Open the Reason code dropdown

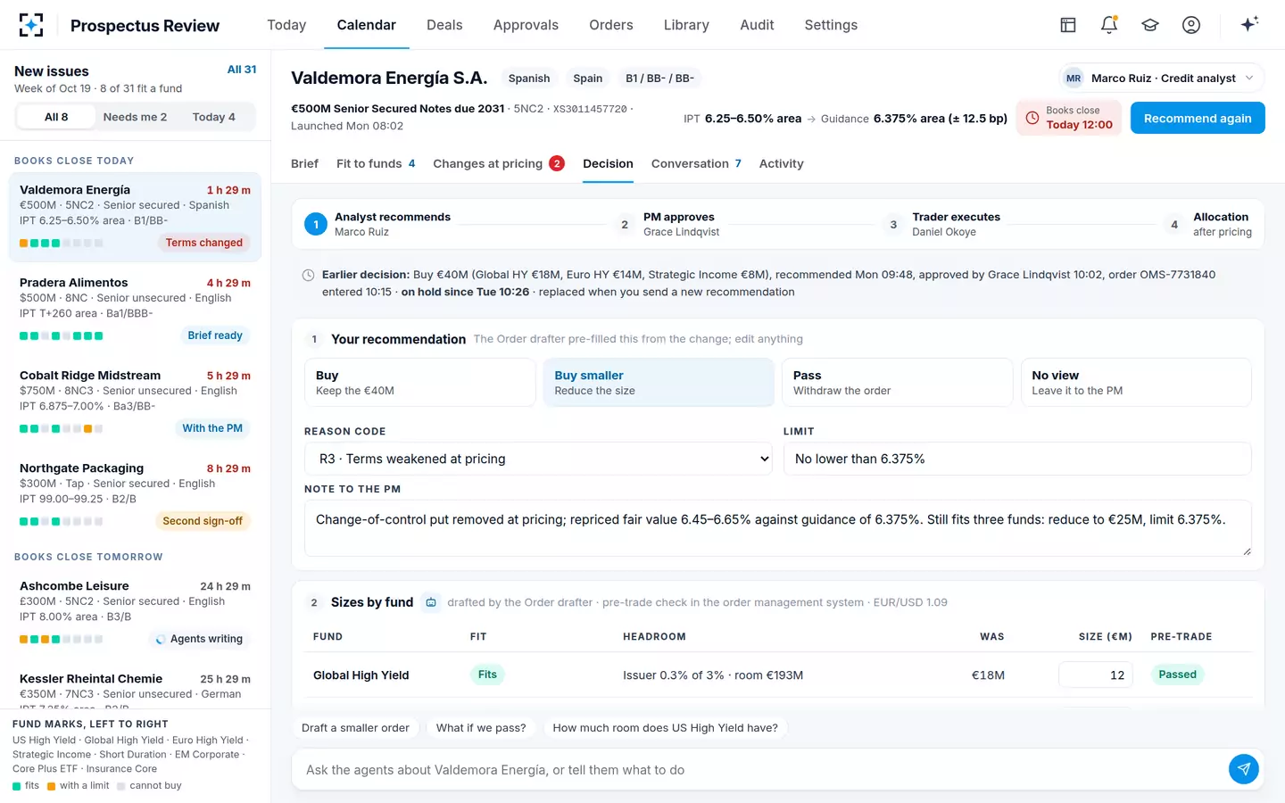click(538, 459)
